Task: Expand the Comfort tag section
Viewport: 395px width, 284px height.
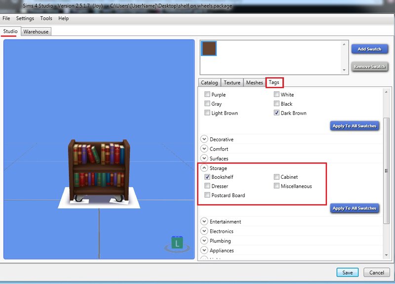Action: pyautogui.click(x=204, y=149)
